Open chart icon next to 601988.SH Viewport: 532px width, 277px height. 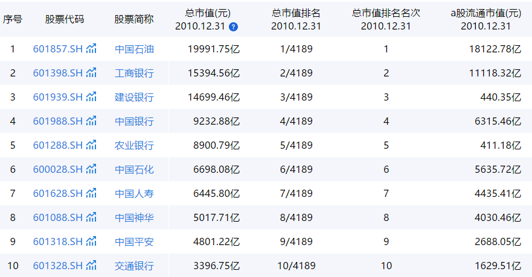click(x=91, y=120)
